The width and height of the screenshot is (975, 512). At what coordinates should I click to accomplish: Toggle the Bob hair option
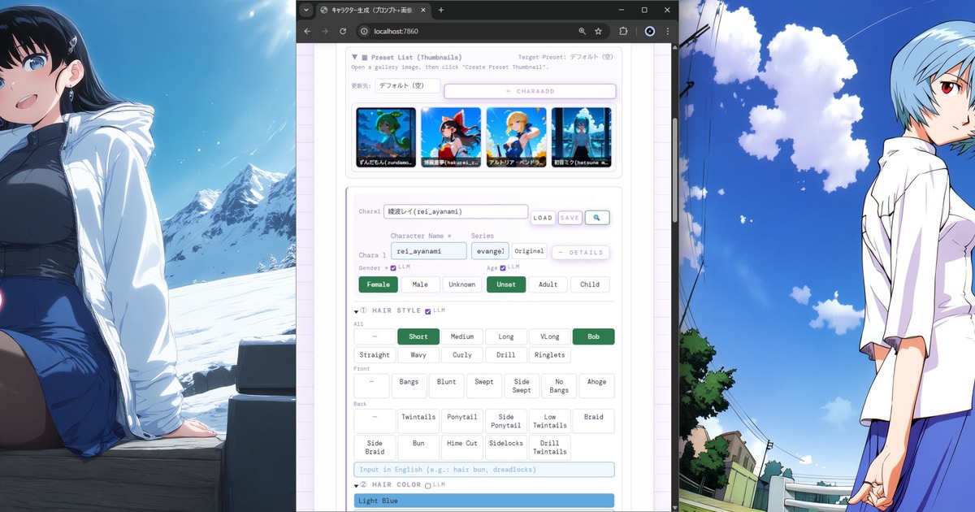[x=594, y=336]
